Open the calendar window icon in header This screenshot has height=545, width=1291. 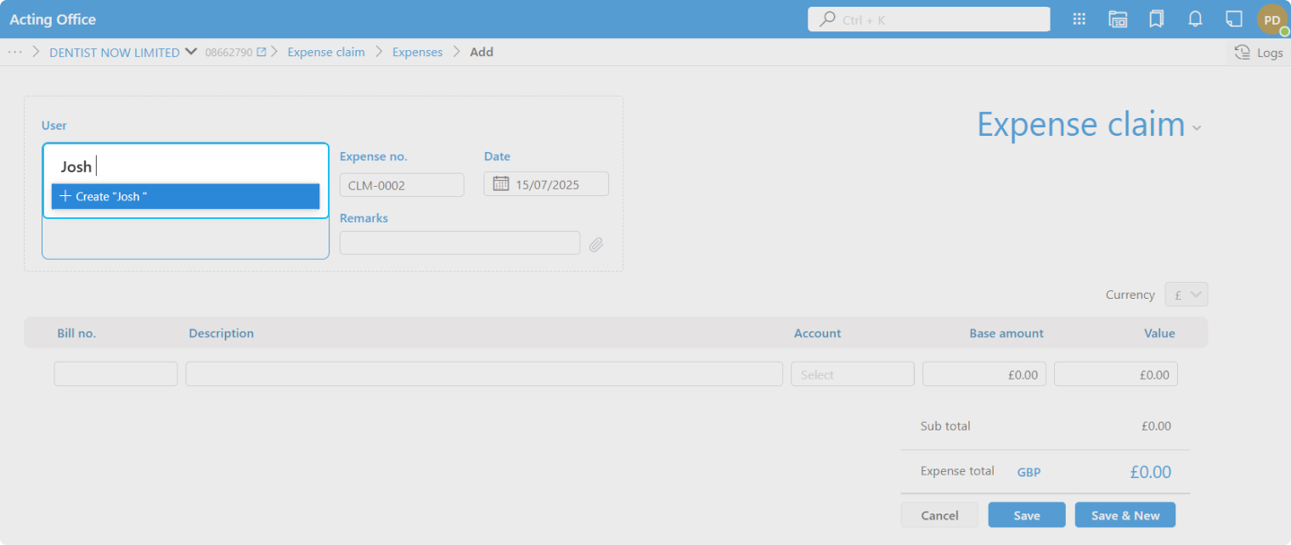tap(1118, 20)
